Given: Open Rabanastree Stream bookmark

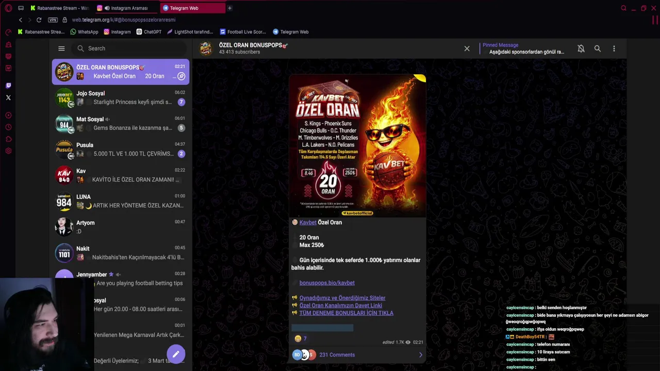Looking at the screenshot, I should coord(41,32).
